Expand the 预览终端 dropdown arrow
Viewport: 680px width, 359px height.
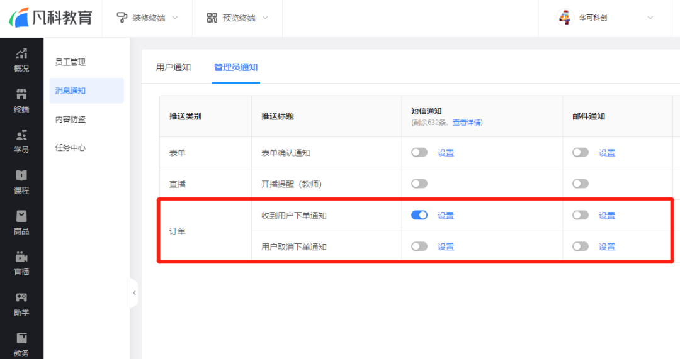(x=266, y=18)
